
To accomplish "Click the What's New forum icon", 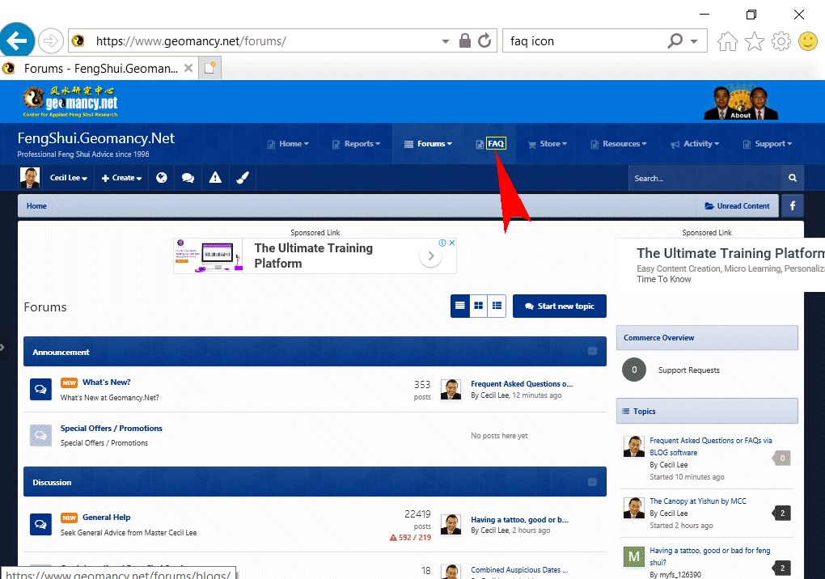I will click(x=41, y=389).
